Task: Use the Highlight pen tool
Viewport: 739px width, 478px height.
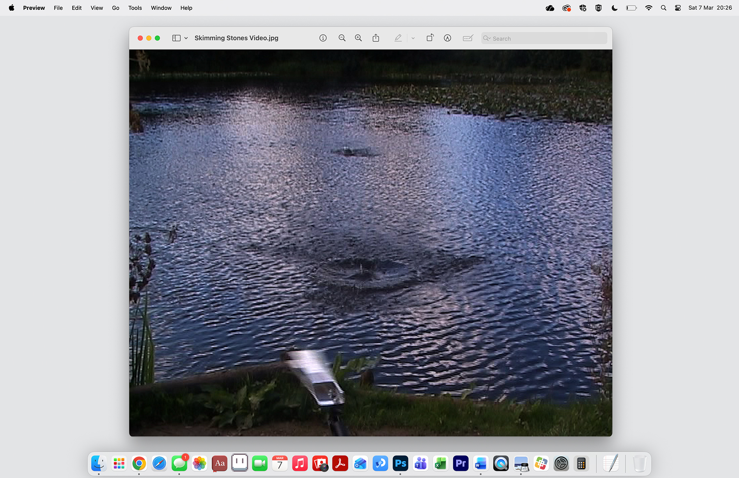Action: pyautogui.click(x=398, y=38)
